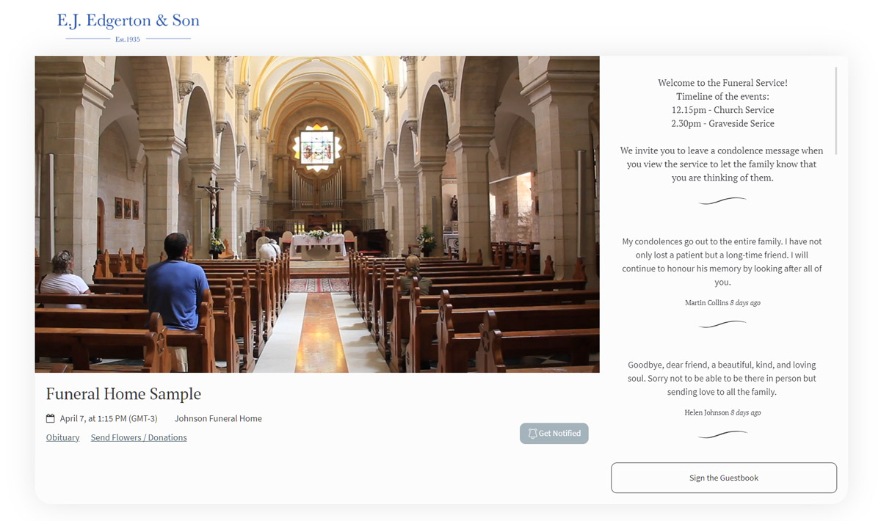The height and width of the screenshot is (521, 881).
Task: Select the Funeral Home Sample title
Action: (123, 394)
